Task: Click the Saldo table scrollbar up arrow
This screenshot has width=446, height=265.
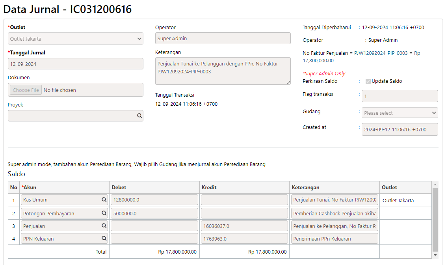Action: click(x=435, y=185)
